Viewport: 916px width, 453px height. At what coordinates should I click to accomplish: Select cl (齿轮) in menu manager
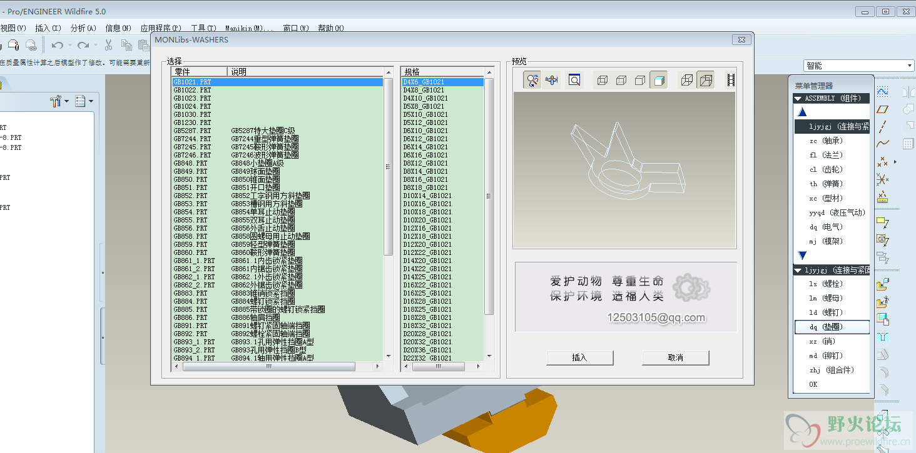832,169
